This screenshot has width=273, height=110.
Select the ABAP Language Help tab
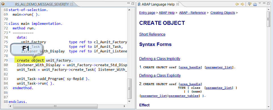[158, 4]
